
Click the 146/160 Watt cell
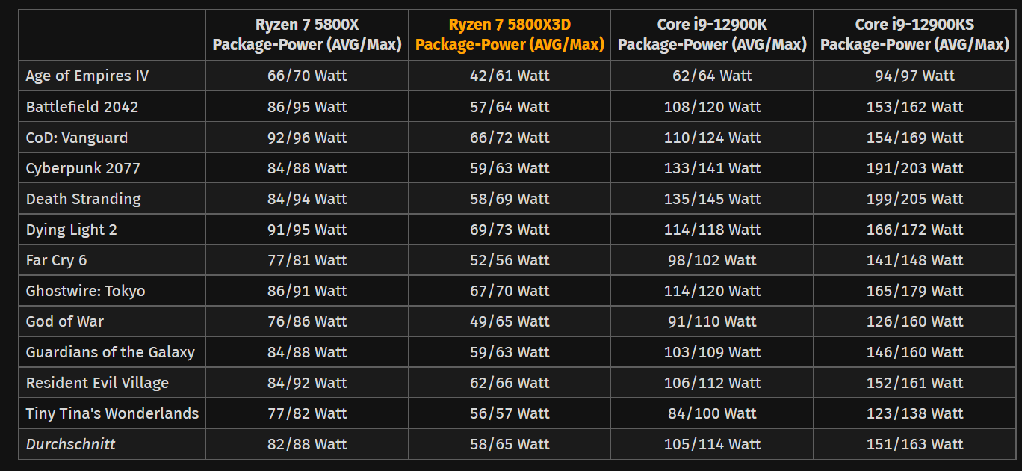coord(914,352)
